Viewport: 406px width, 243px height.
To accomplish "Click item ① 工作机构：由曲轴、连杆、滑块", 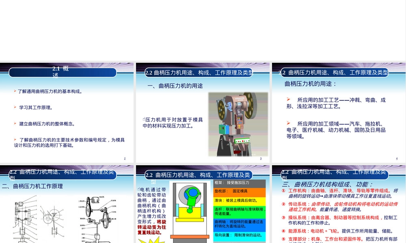I will [x=340, y=194].
